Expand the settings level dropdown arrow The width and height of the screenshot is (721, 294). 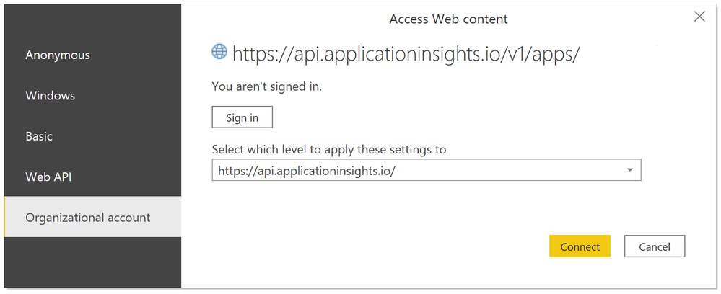coord(629,171)
